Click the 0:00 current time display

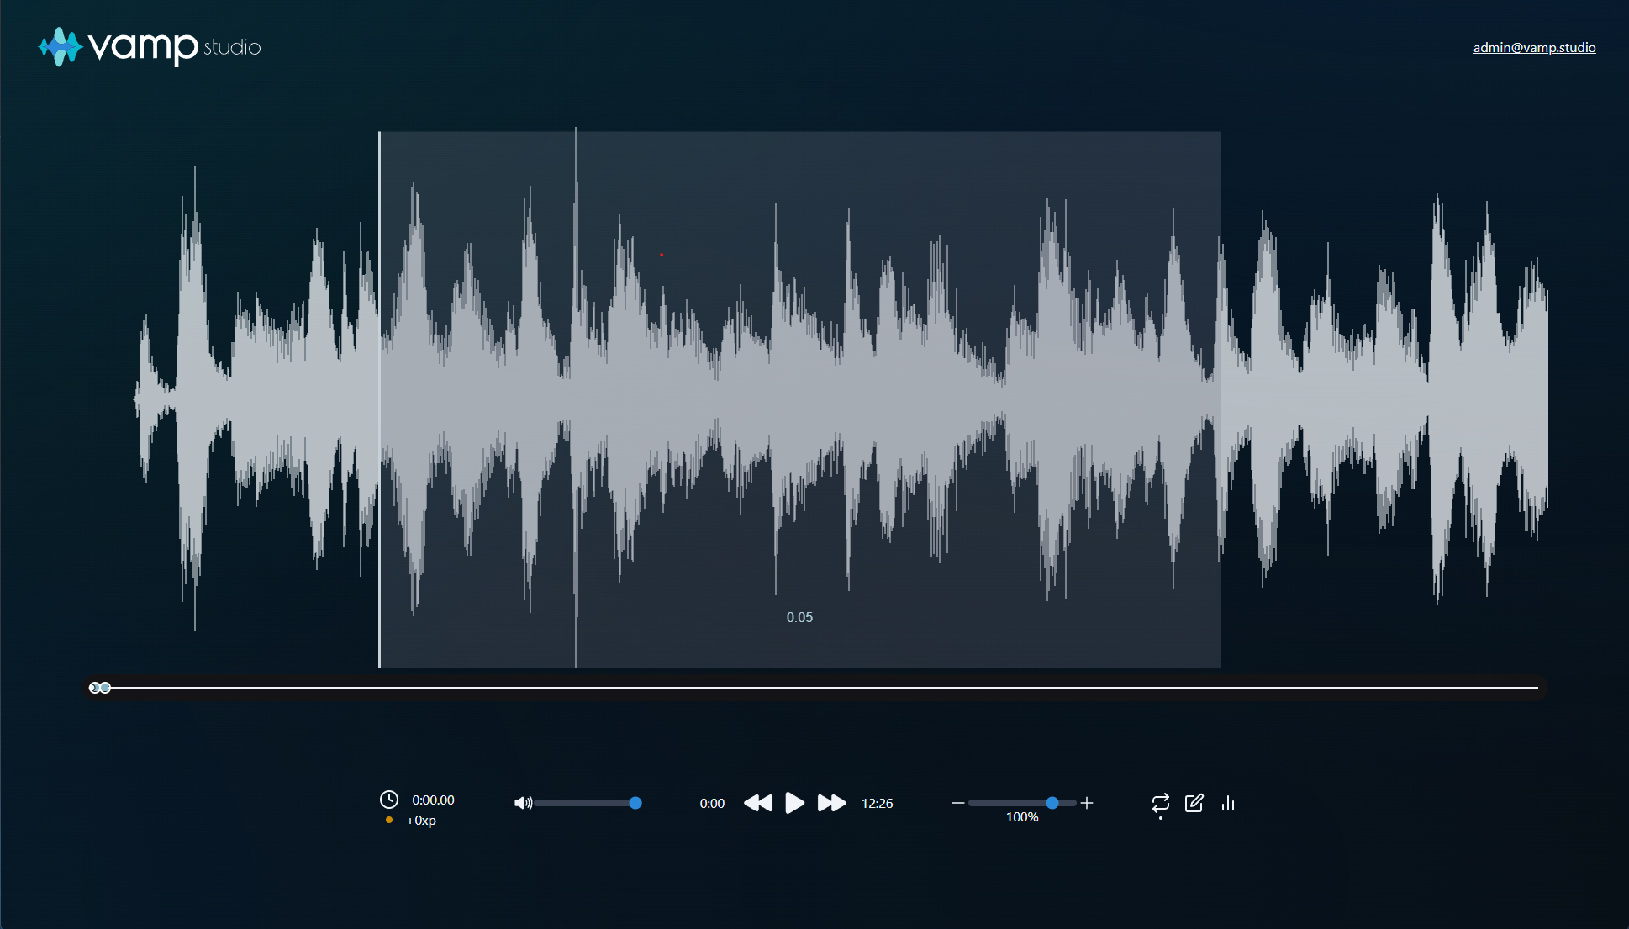(x=712, y=803)
